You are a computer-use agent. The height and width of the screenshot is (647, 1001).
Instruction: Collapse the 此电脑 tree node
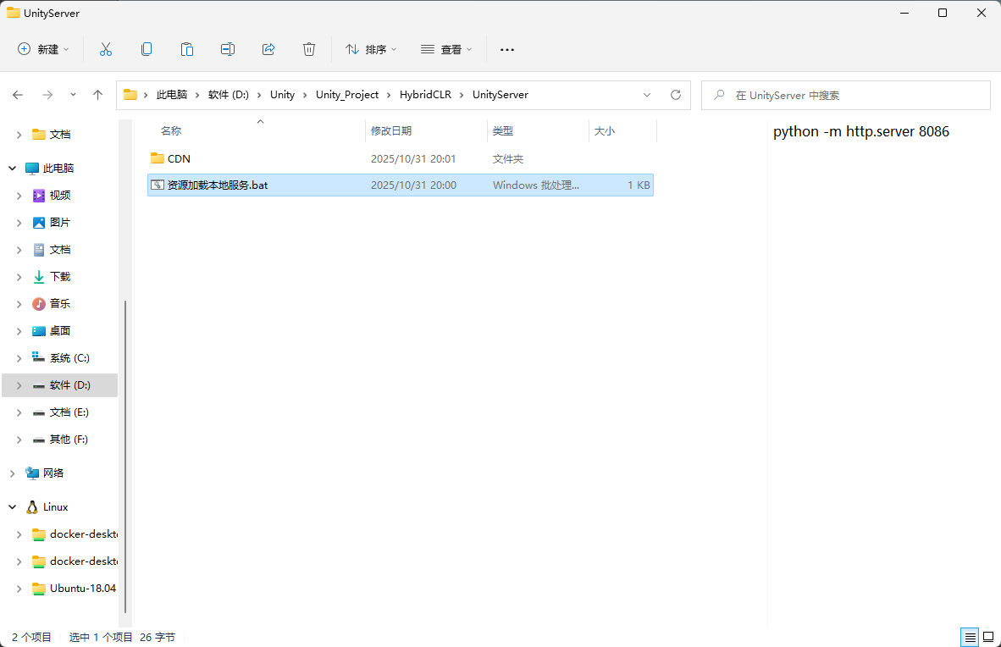pos(12,168)
